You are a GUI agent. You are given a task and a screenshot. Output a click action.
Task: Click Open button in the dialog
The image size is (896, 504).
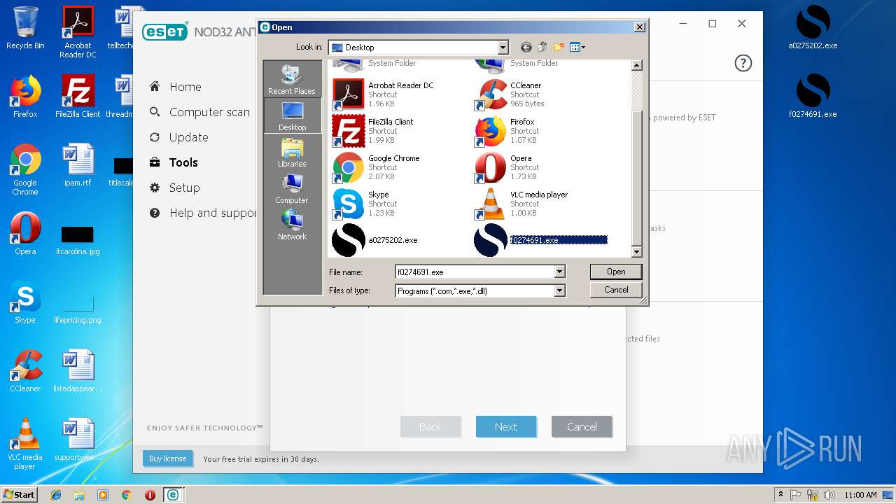tap(616, 272)
